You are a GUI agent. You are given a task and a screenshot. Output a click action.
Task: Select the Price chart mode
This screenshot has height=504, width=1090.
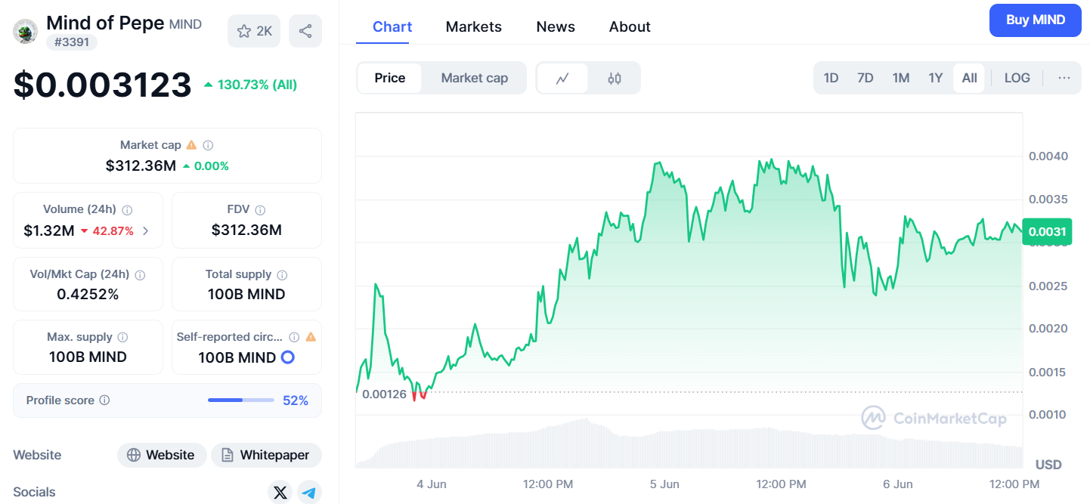390,78
